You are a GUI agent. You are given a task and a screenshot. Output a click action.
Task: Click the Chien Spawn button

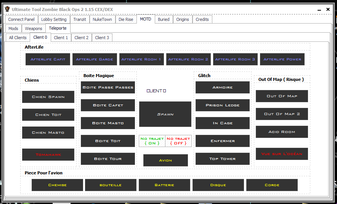pyautogui.click(x=48, y=97)
